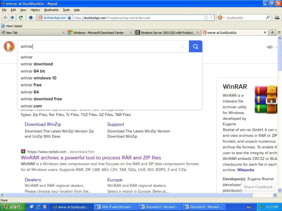Open the WinZip Support link
The width and height of the screenshot is (282, 211).
116,124
